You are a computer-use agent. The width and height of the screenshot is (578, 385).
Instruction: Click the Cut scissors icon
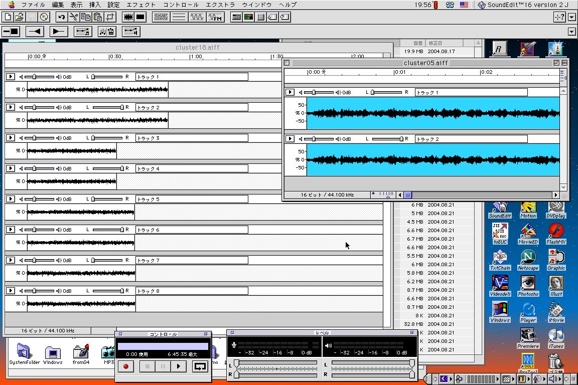74,17
